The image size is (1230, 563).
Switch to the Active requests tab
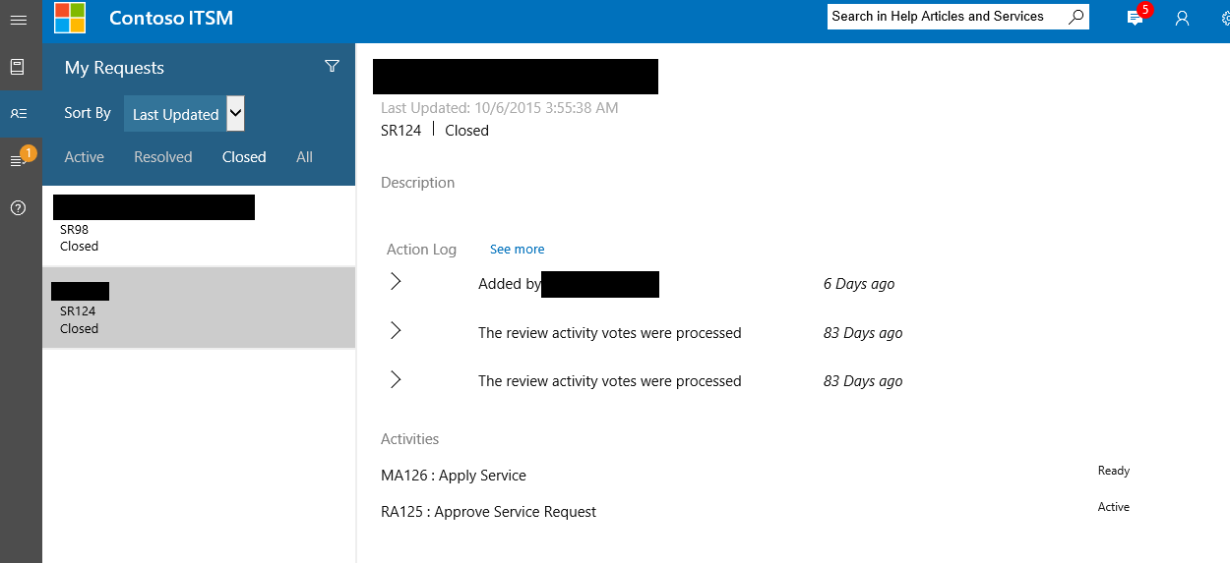tap(85, 157)
